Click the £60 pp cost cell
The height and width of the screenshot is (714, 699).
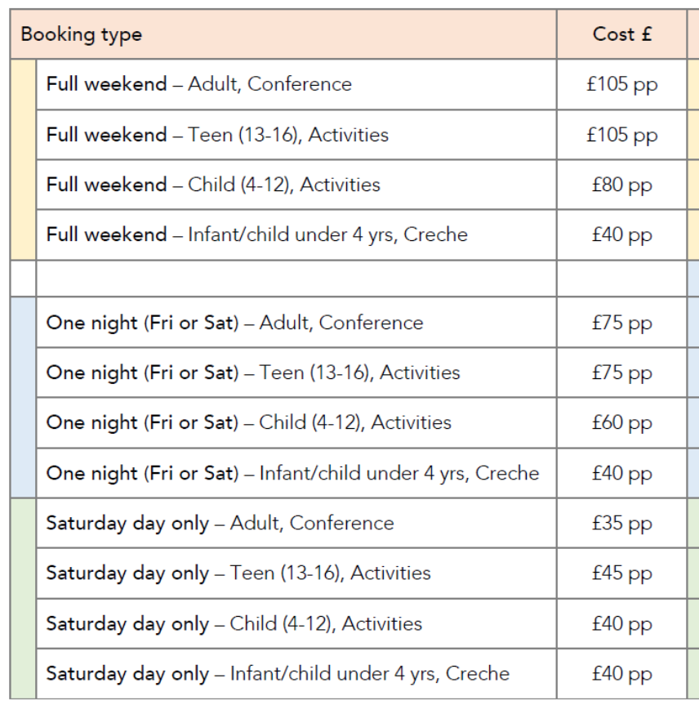621,422
